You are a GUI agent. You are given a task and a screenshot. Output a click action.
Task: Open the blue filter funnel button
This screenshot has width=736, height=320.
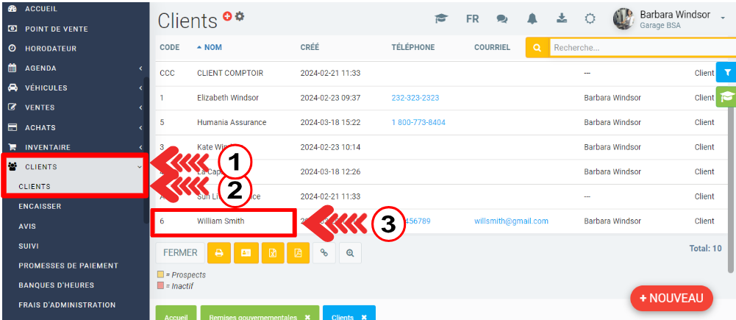tap(726, 72)
